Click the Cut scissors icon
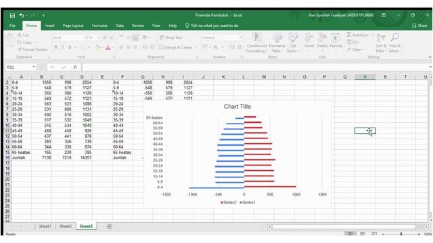 coord(20,35)
